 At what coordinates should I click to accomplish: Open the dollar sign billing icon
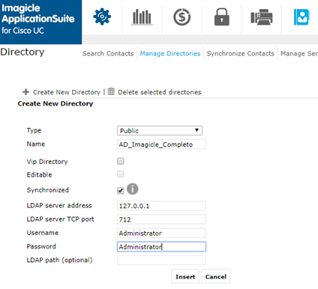pyautogui.click(x=181, y=17)
